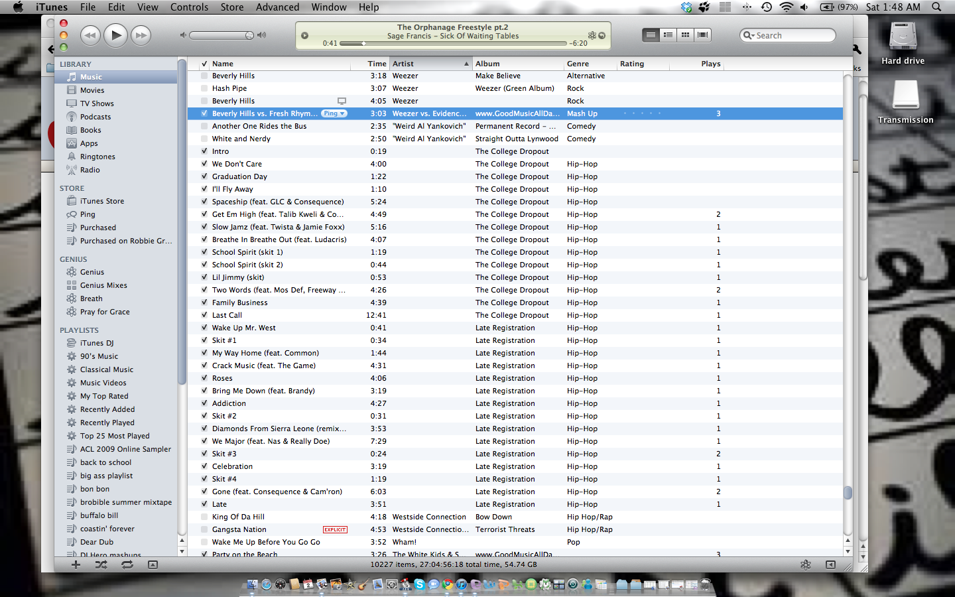This screenshot has width=955, height=597.
Task: Show or hide artwork viewer button
Action: pyautogui.click(x=153, y=564)
